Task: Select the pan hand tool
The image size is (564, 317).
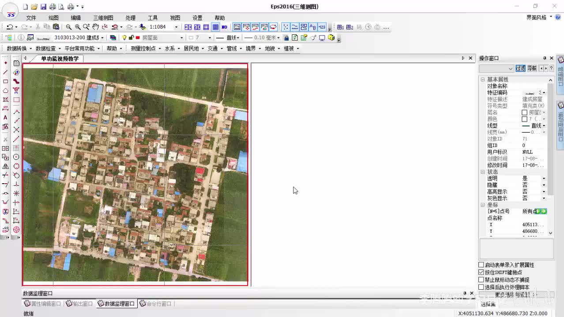Action: click(95, 27)
